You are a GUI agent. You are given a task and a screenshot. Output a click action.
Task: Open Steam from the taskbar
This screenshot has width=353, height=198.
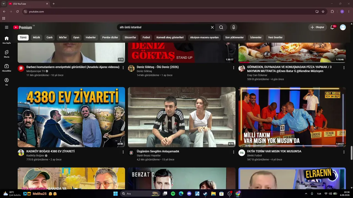205,194
